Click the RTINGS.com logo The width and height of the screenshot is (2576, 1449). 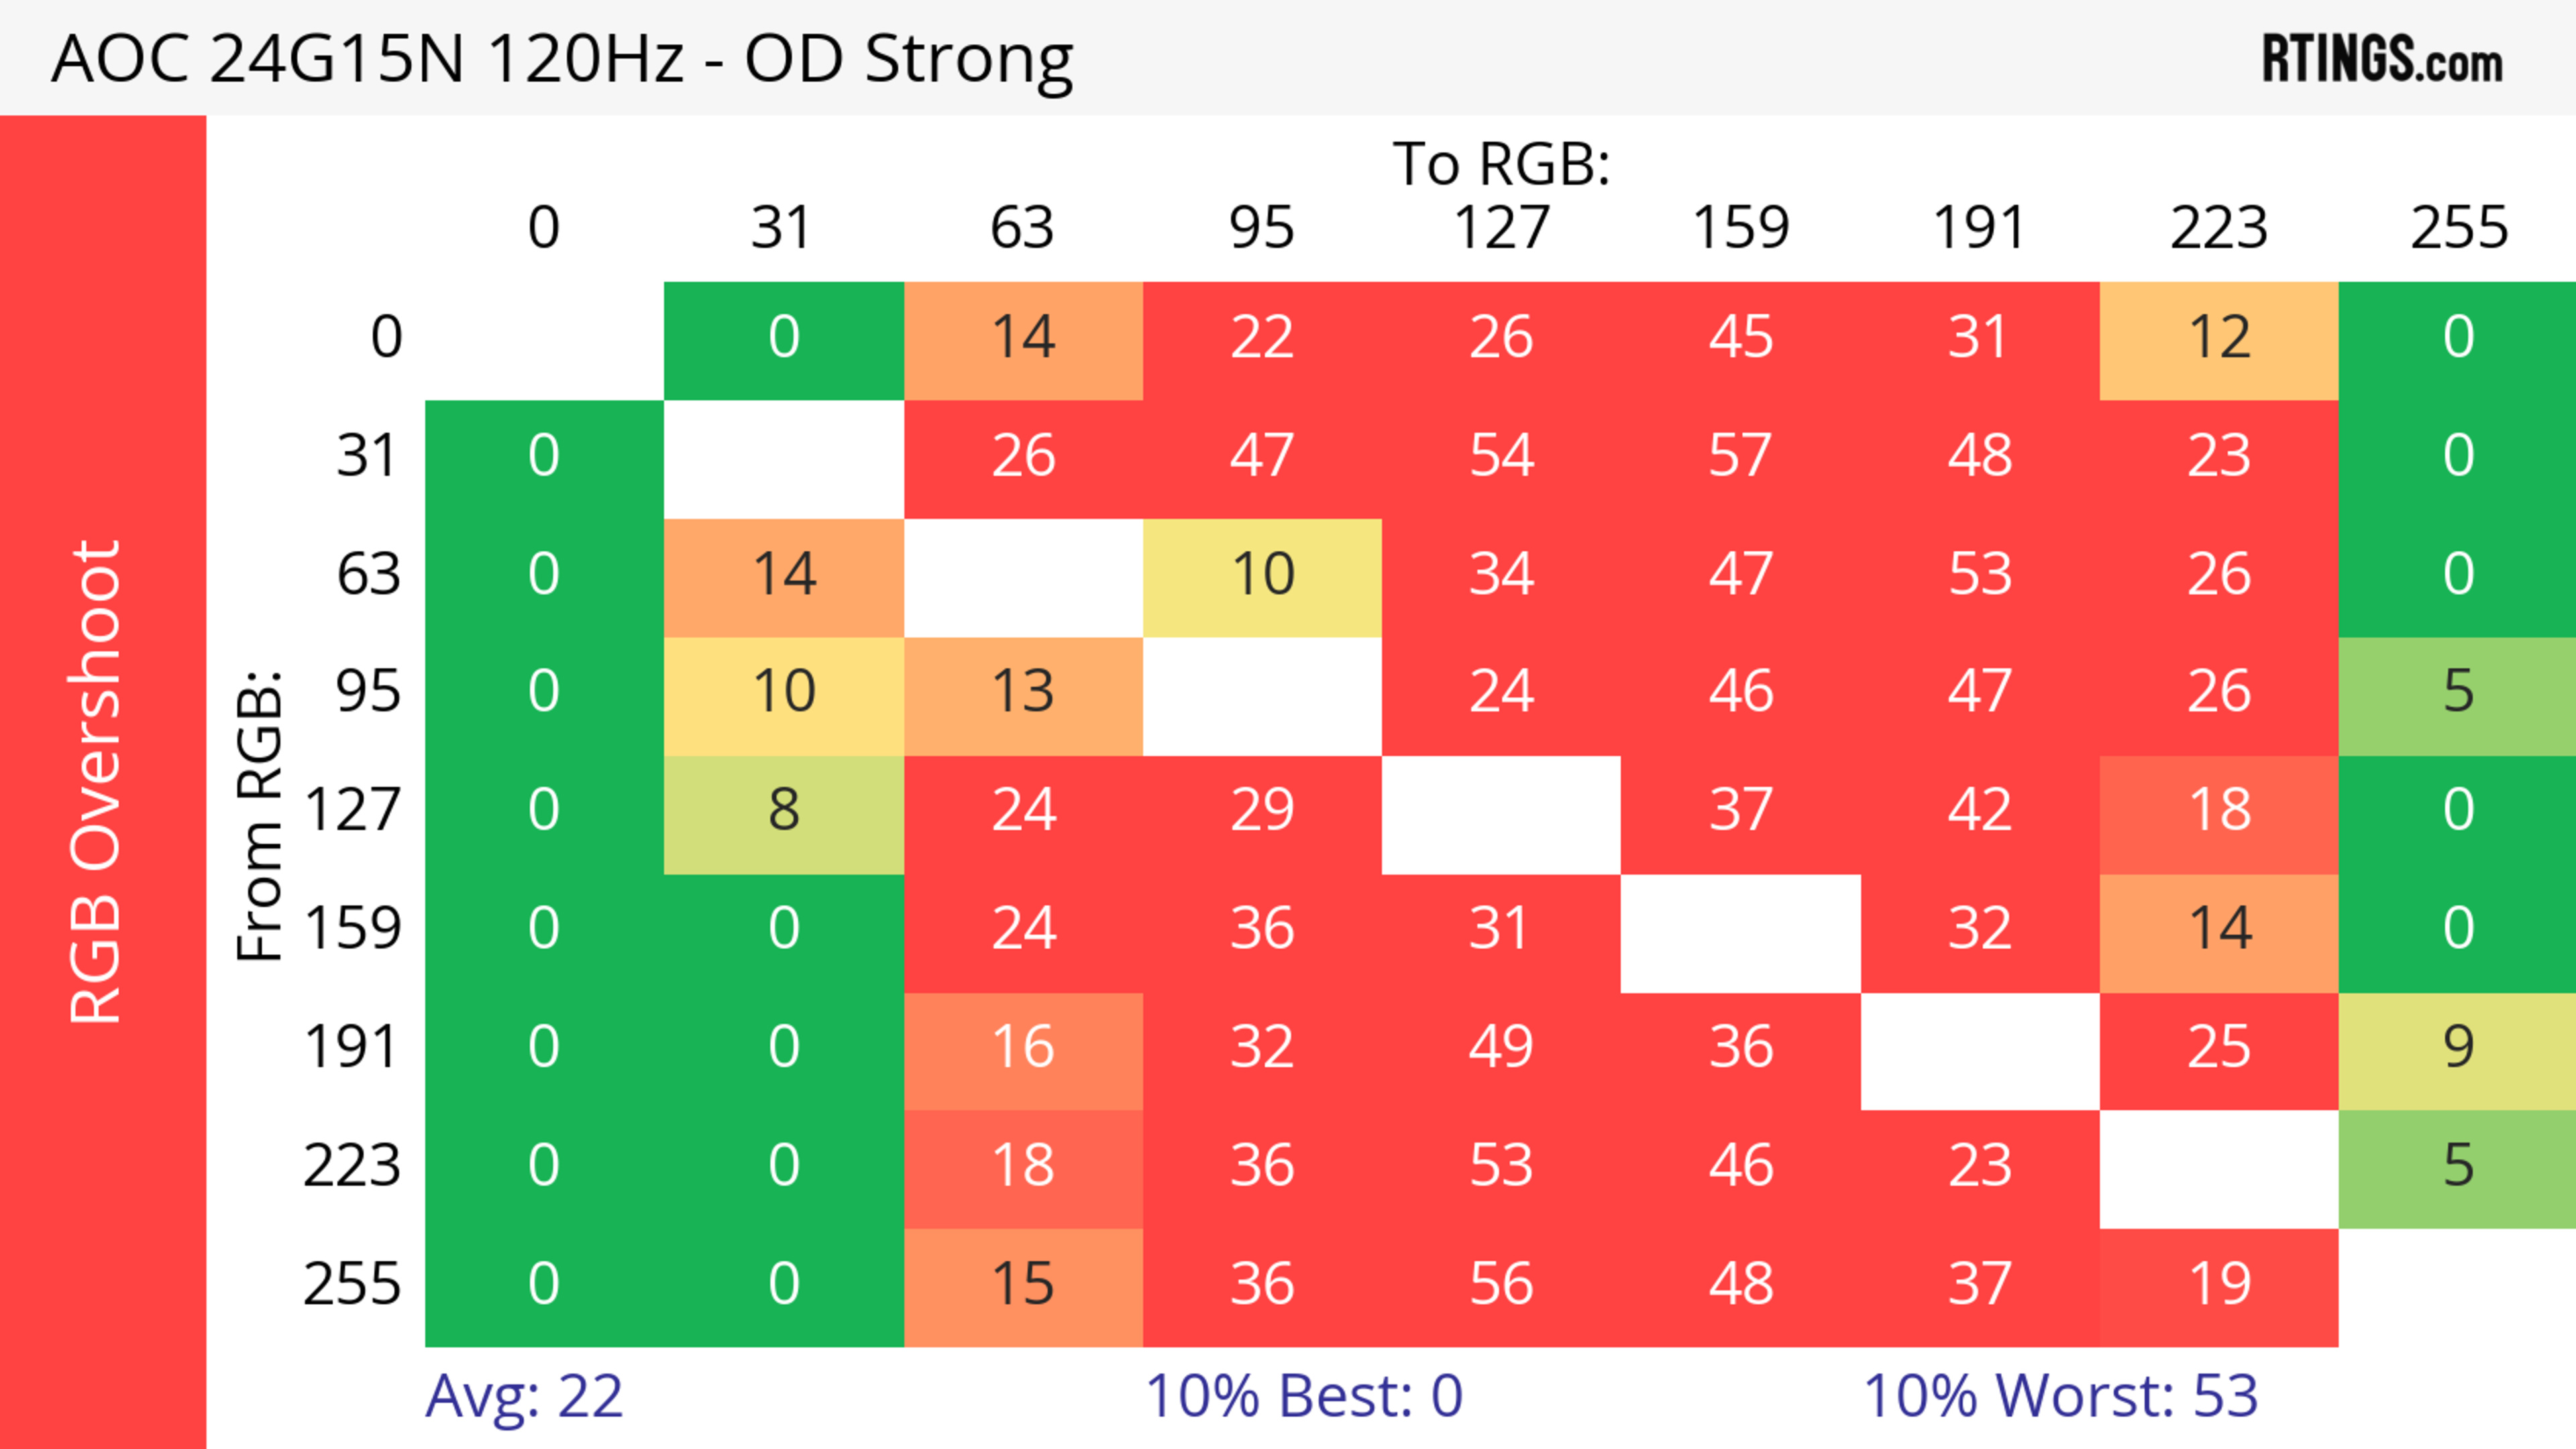tap(2381, 59)
